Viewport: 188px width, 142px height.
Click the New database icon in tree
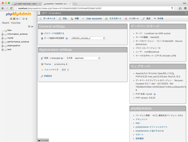click(x=6, y=31)
